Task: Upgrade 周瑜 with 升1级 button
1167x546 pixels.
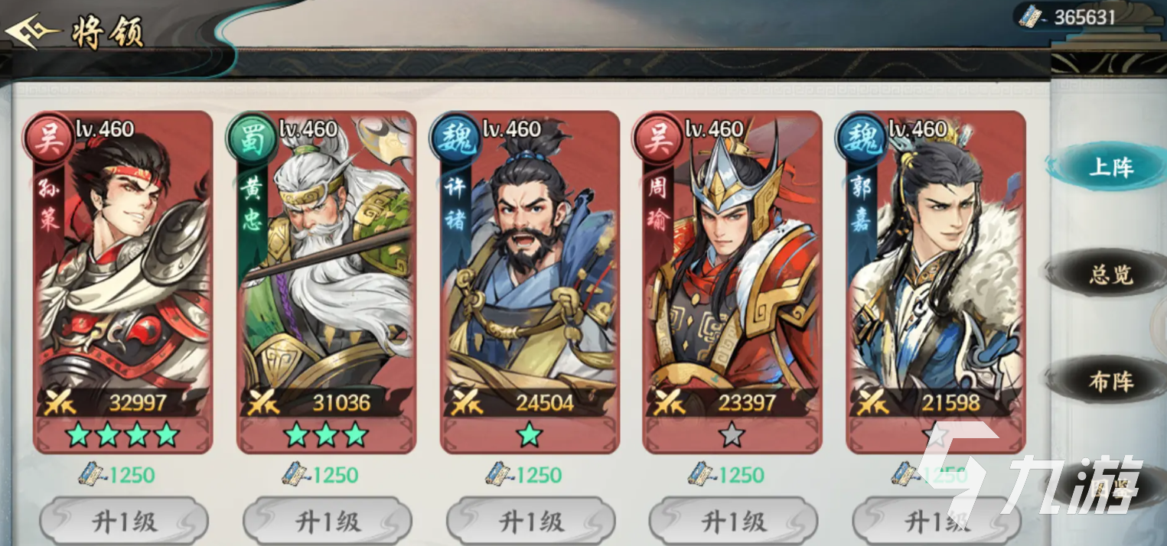Action: pyautogui.click(x=733, y=522)
